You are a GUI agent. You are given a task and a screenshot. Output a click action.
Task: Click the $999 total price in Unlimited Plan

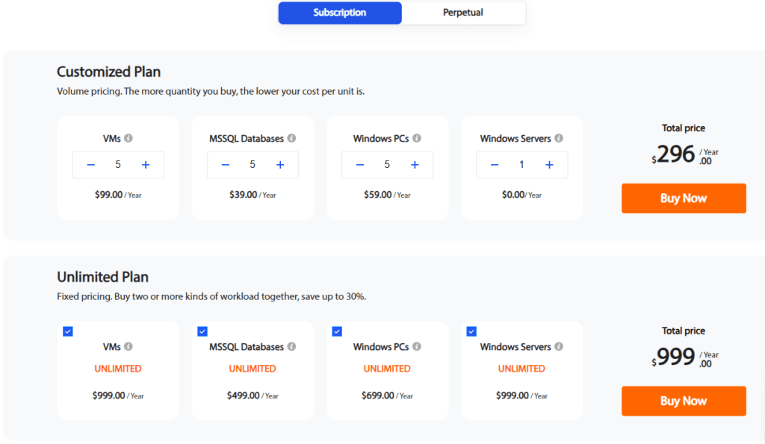coord(684,357)
